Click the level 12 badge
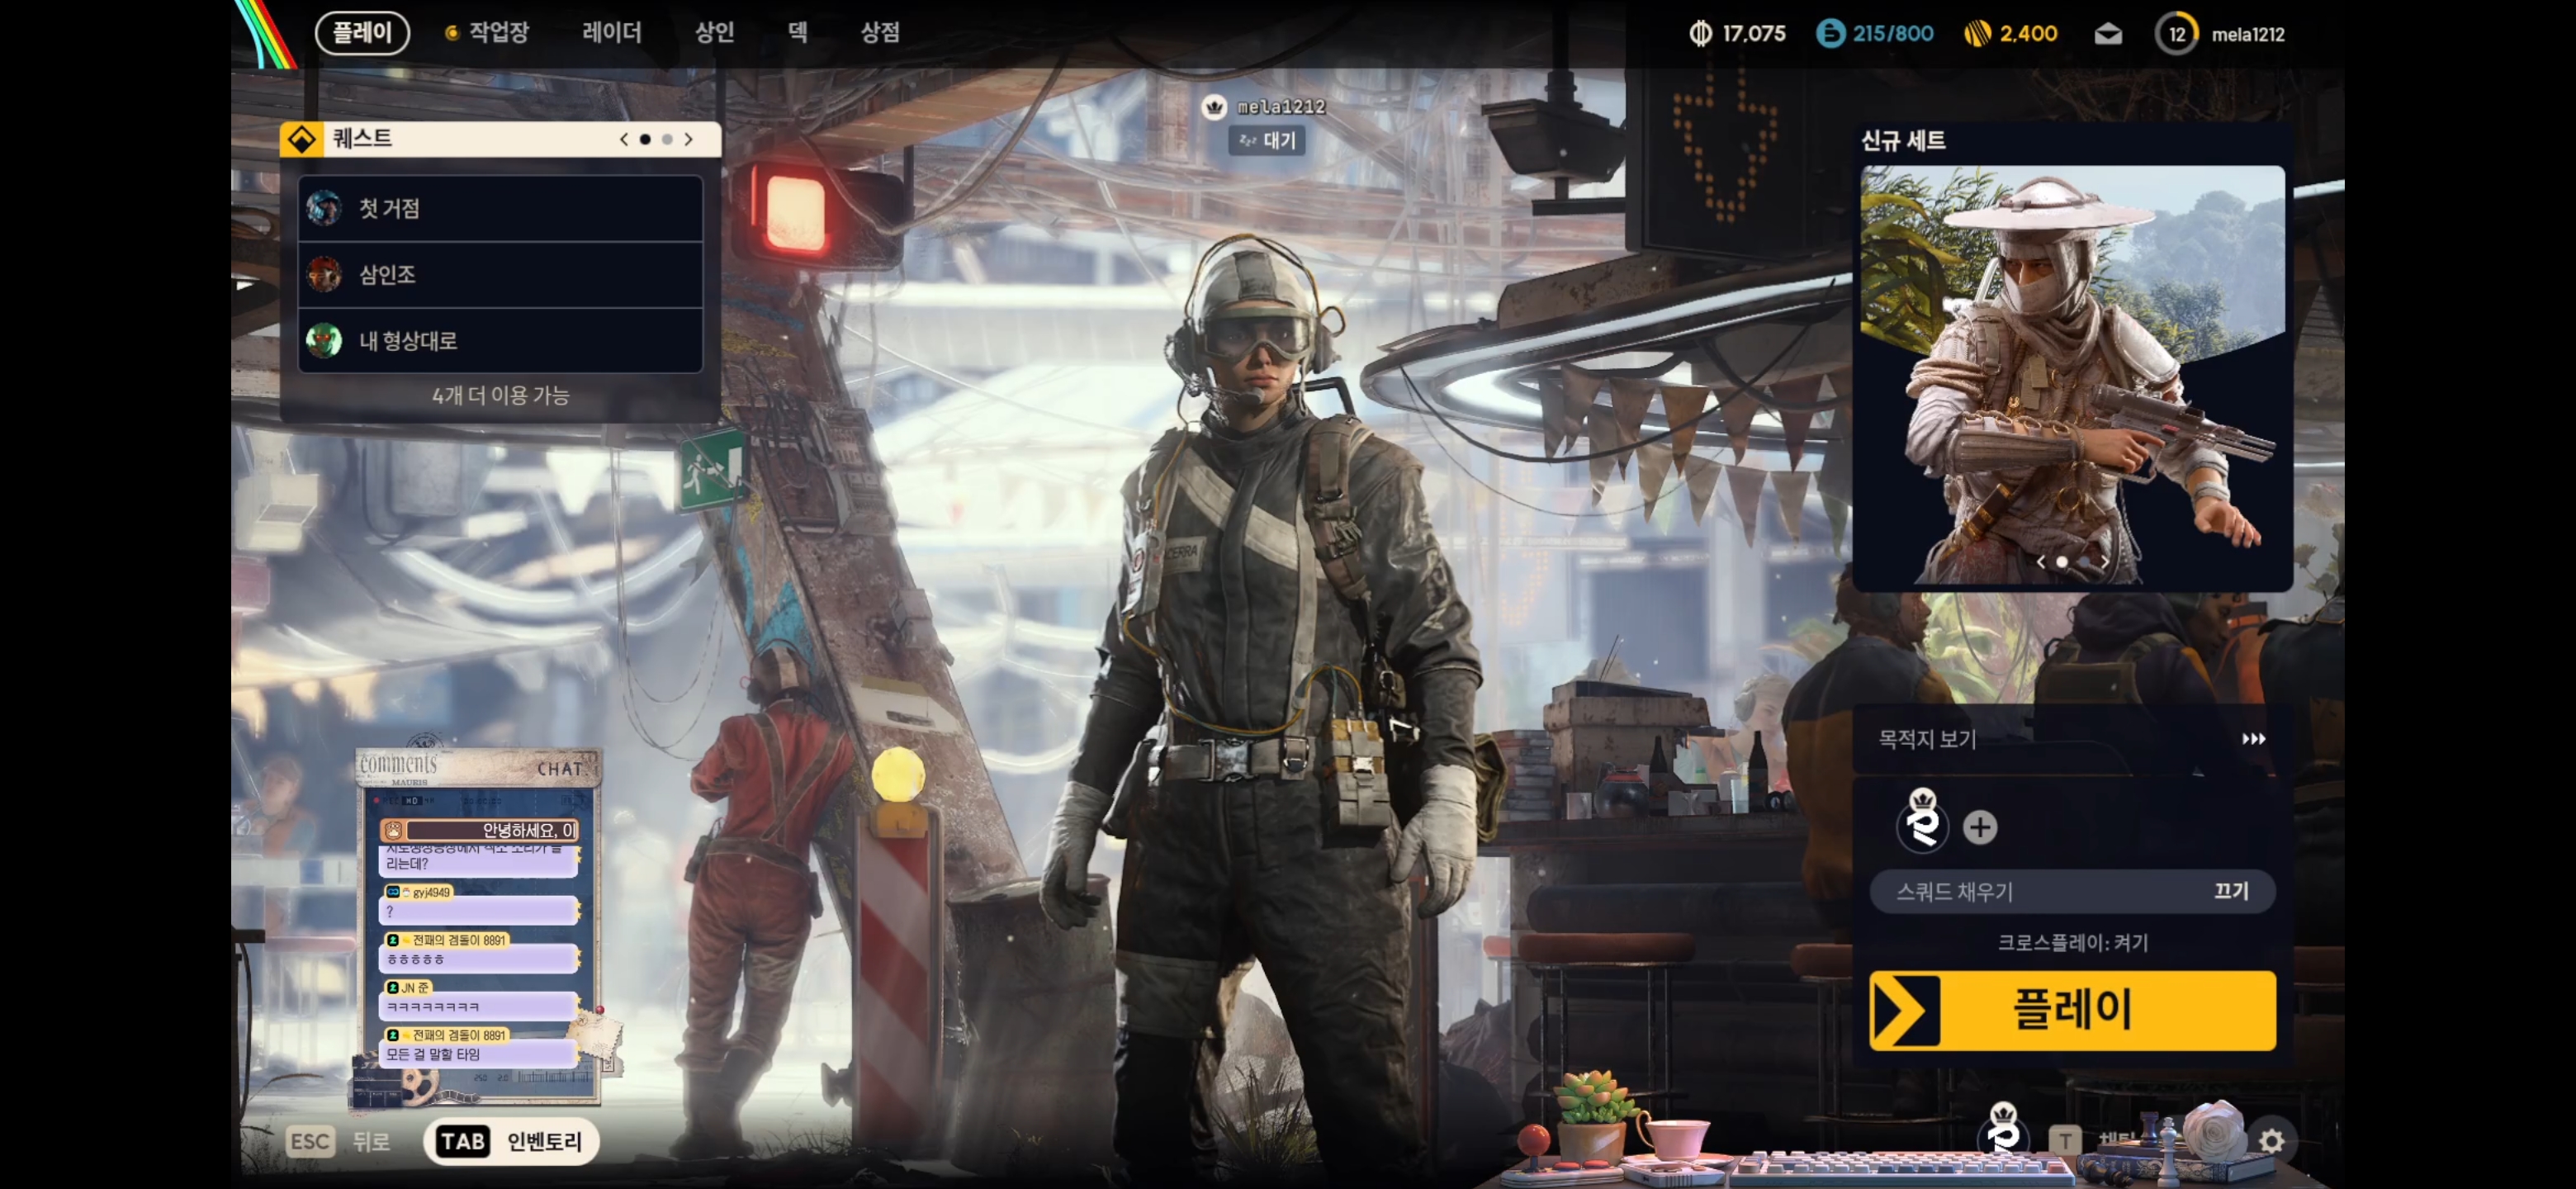Screen dimensions: 2576x1189 point(2176,34)
